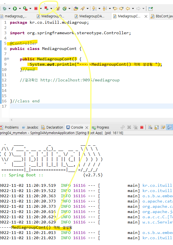Open the Back navigation history dropdown
The image size is (173, 245).
(x=133, y=9)
